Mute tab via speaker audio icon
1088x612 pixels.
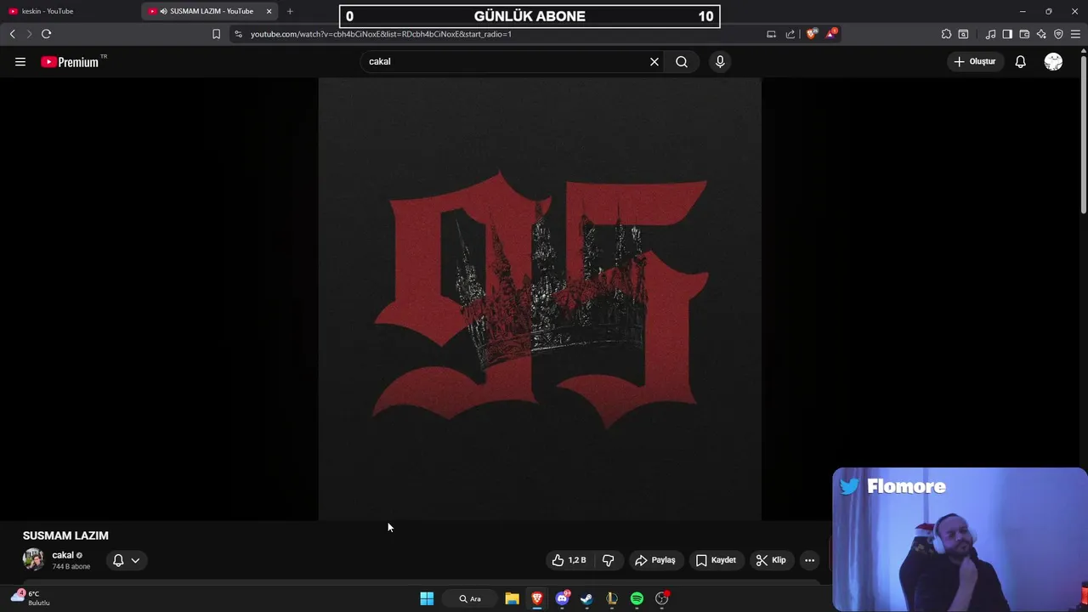pos(163,11)
